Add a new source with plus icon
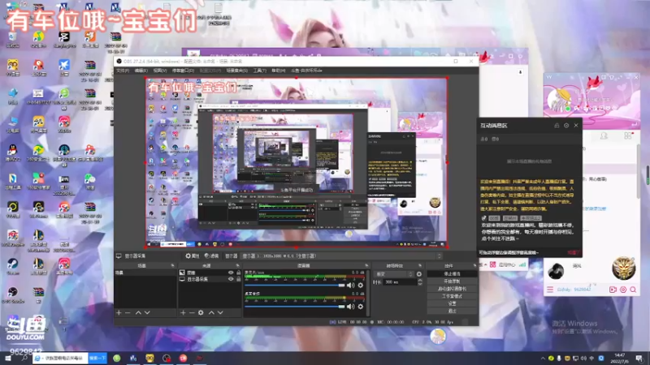650x365 pixels. pyautogui.click(x=183, y=313)
